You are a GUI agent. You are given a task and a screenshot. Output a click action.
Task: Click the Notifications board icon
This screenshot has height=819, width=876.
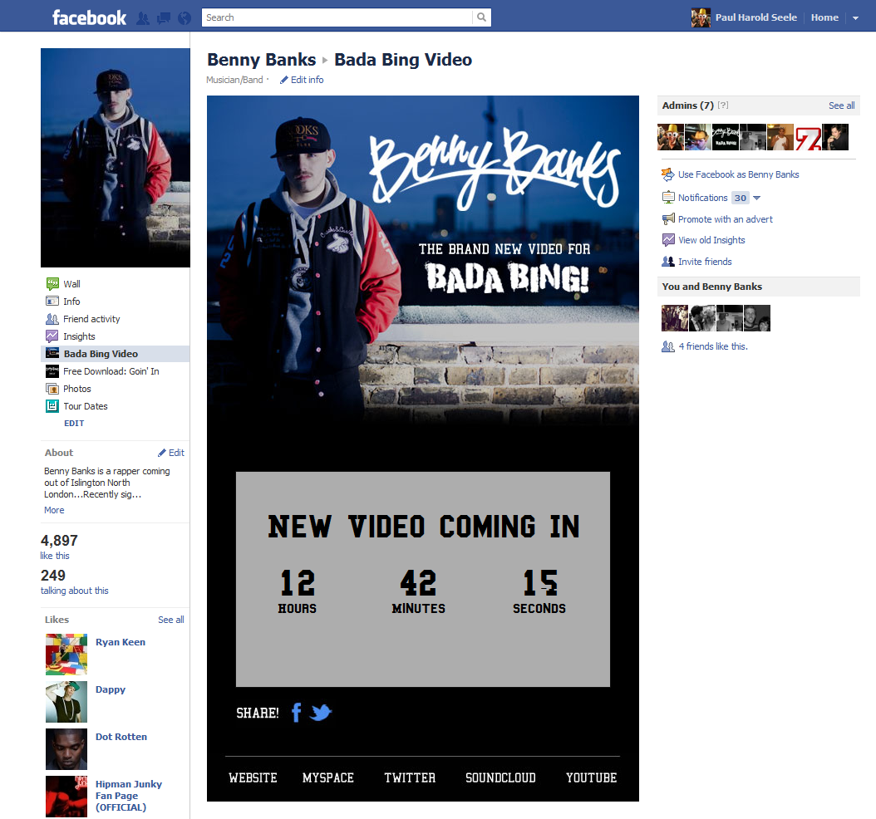[668, 197]
